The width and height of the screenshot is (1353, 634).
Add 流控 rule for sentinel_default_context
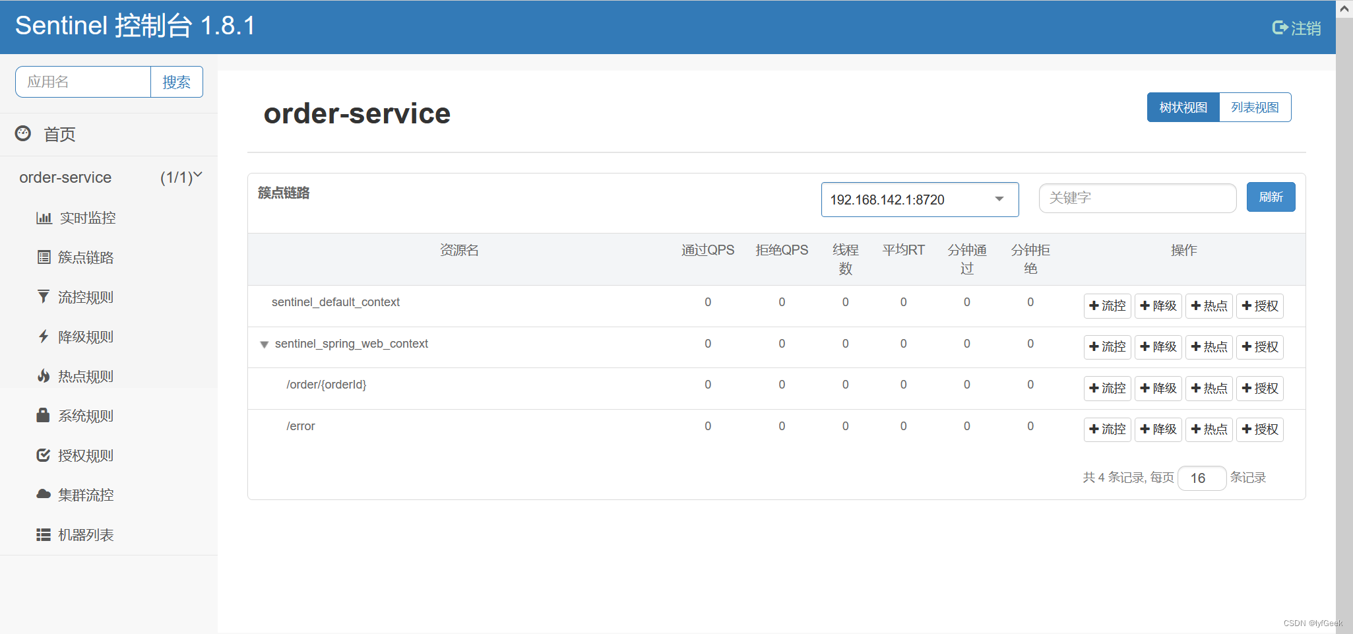[1107, 305]
